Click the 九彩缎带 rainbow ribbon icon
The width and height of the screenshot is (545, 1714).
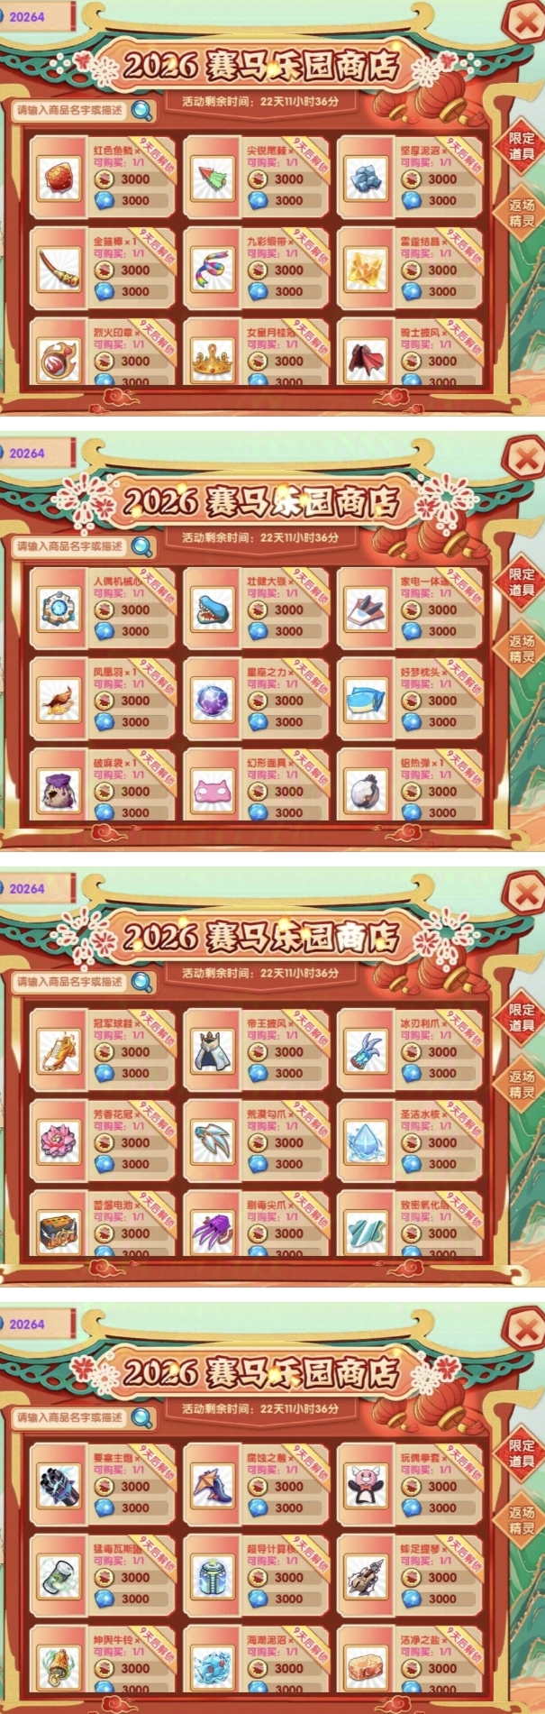tap(213, 268)
